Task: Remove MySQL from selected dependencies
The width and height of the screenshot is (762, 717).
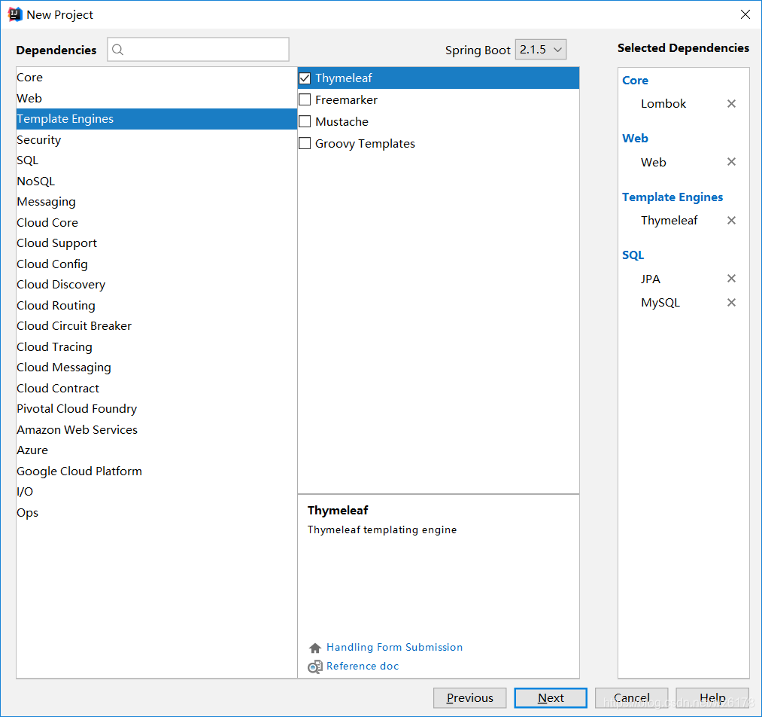Action: pos(731,303)
